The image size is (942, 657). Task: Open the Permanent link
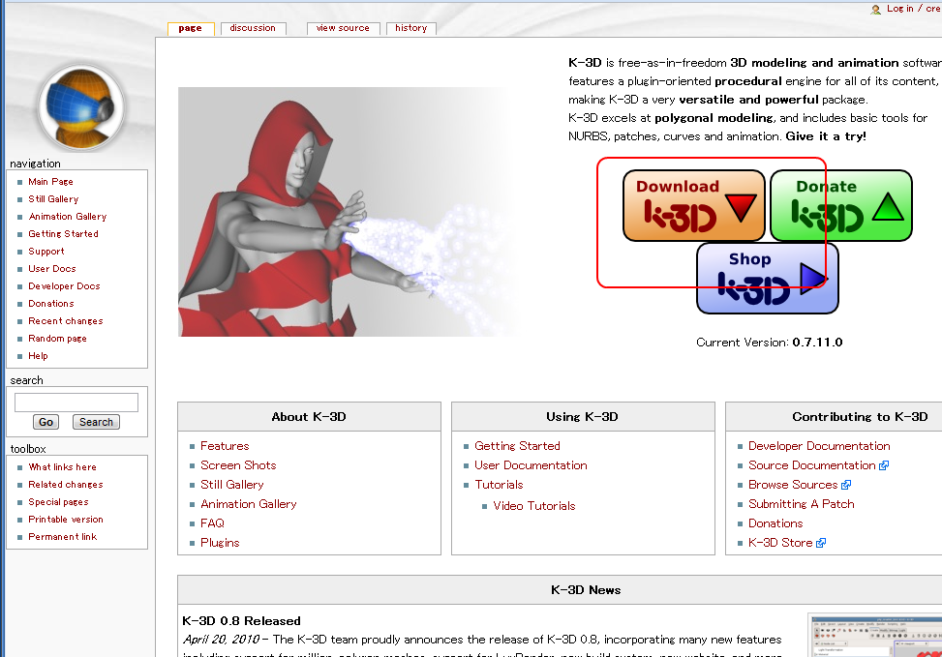pos(63,536)
